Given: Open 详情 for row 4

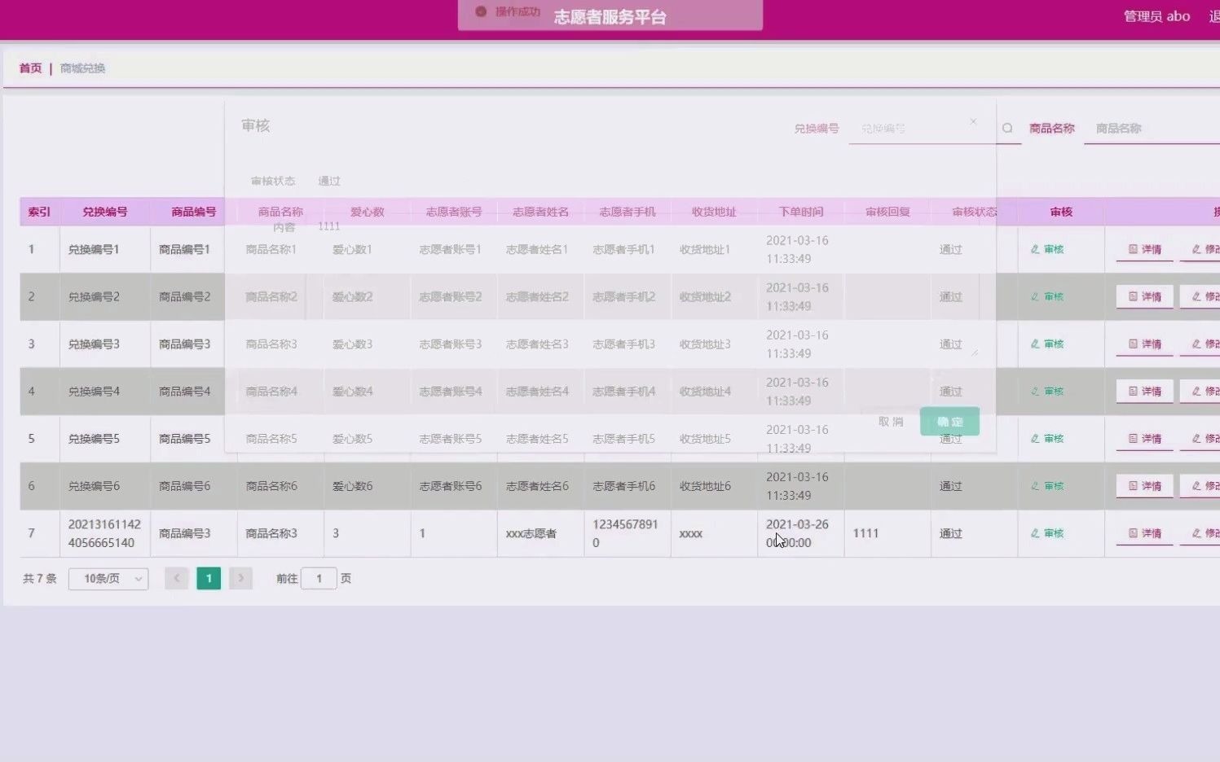Looking at the screenshot, I should [1144, 391].
